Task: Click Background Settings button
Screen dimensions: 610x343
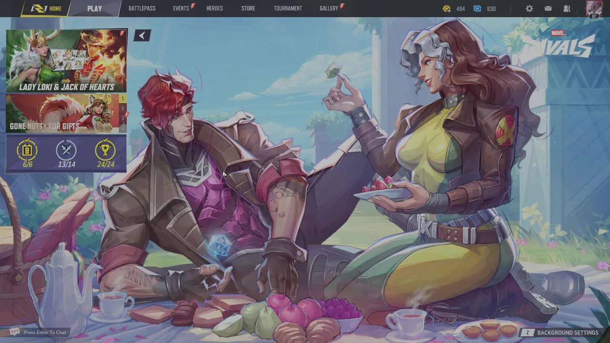Action: pos(561,333)
